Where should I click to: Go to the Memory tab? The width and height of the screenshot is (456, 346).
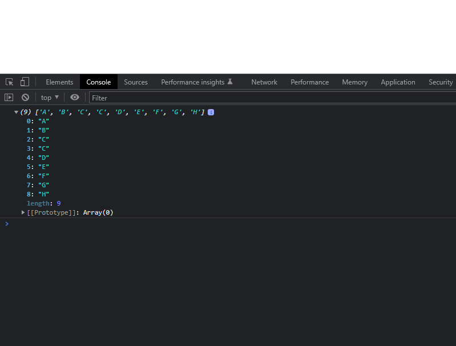click(x=355, y=82)
